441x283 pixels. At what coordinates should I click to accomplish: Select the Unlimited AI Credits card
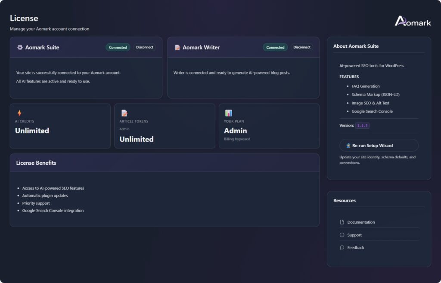click(60, 126)
